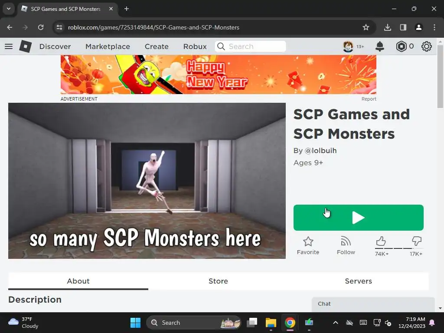Open the Windows Start menu
444x333 pixels.
click(135, 323)
